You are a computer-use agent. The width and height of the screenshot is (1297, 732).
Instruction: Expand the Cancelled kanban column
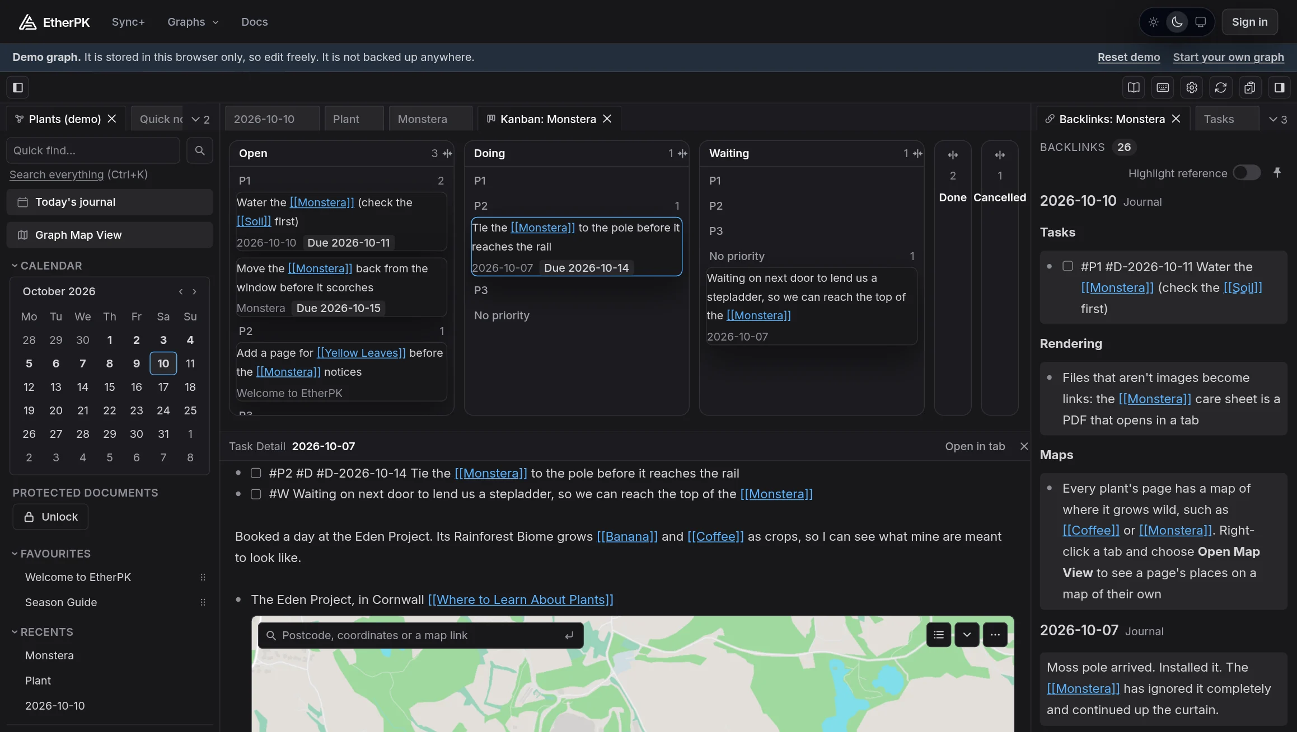[1000, 155]
